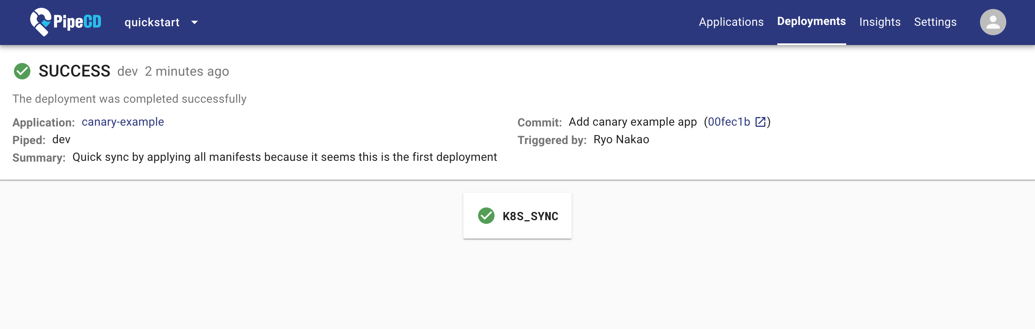Click the Triggered by Ryo Nakao text
1035x329 pixels.
[621, 140]
